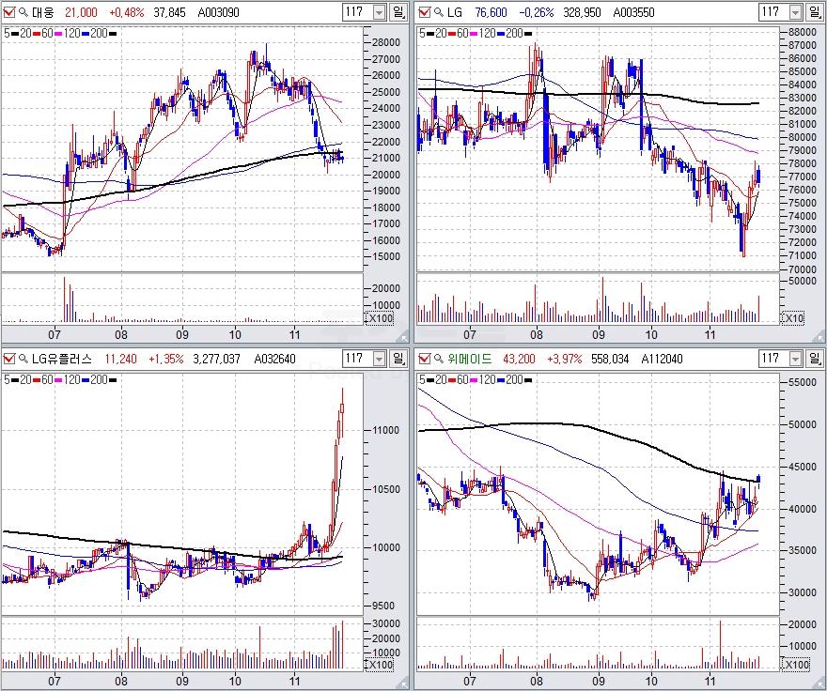Click the X100 volume scale in 대웅 chart

click(379, 318)
